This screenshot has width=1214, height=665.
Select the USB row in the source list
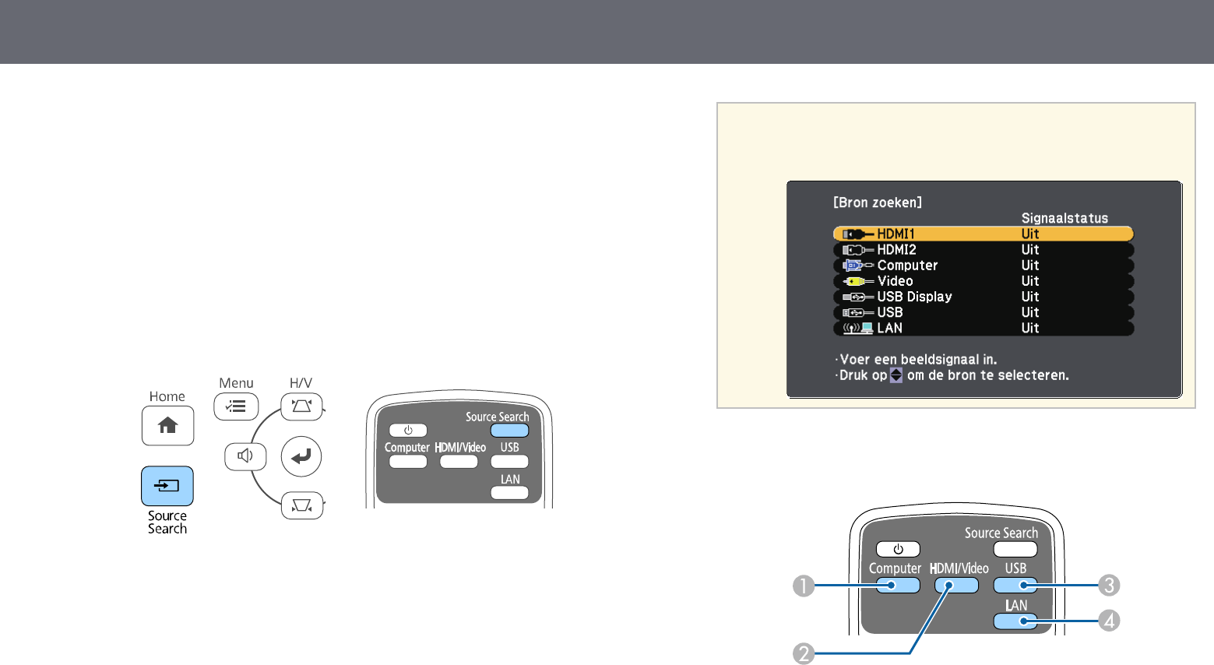coord(984,312)
